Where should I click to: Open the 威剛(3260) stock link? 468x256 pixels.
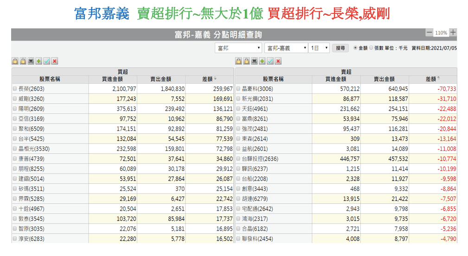[31, 99]
